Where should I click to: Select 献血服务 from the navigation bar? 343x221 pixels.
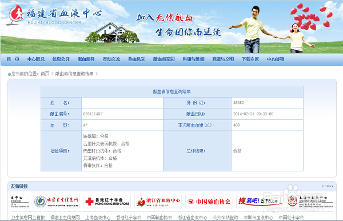(x=86, y=59)
